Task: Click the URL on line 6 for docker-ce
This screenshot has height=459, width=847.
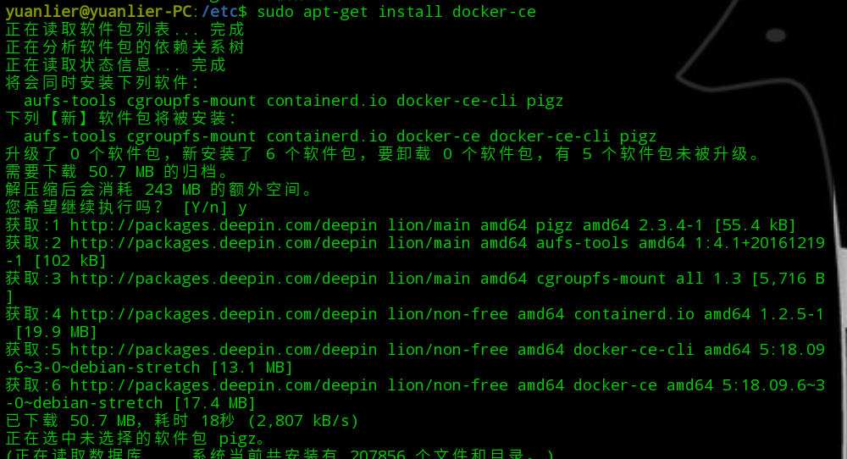Action: (x=224, y=385)
